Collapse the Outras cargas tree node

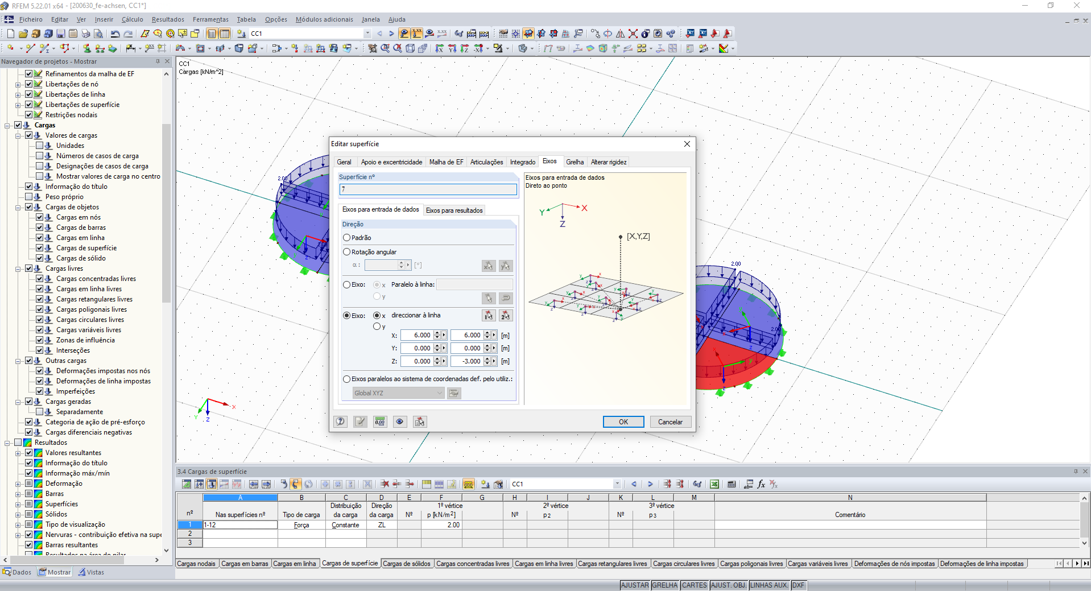tap(18, 361)
